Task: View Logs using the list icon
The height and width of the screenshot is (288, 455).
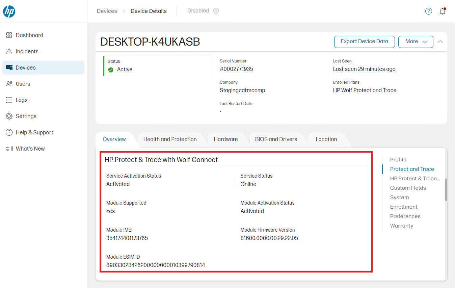Action: [x=9, y=100]
